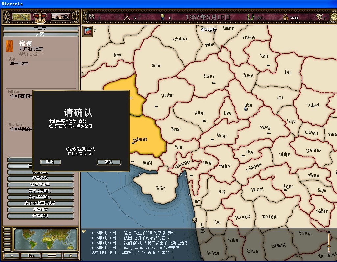Image resolution: width=337 pixels, height=262 pixels.
Task: Click the small building icon under Jaisalmer
Action: click(x=156, y=106)
